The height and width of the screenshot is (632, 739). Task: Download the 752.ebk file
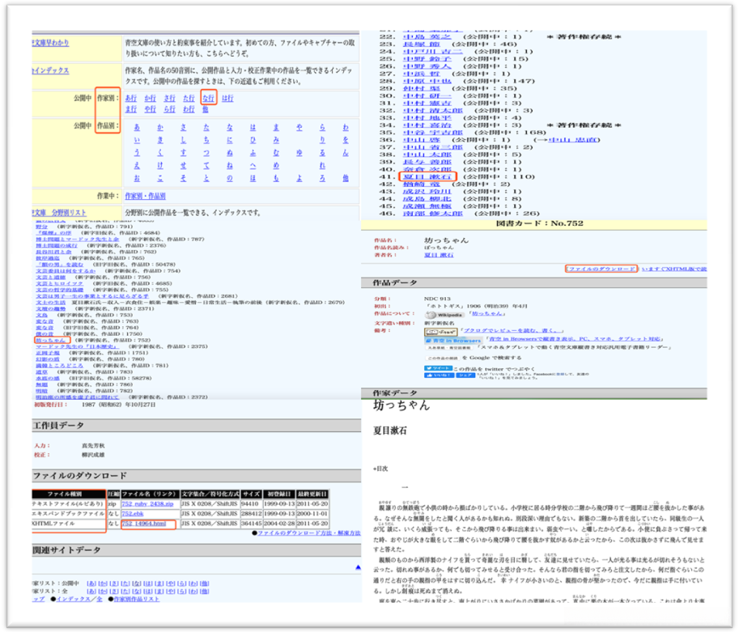point(133,514)
